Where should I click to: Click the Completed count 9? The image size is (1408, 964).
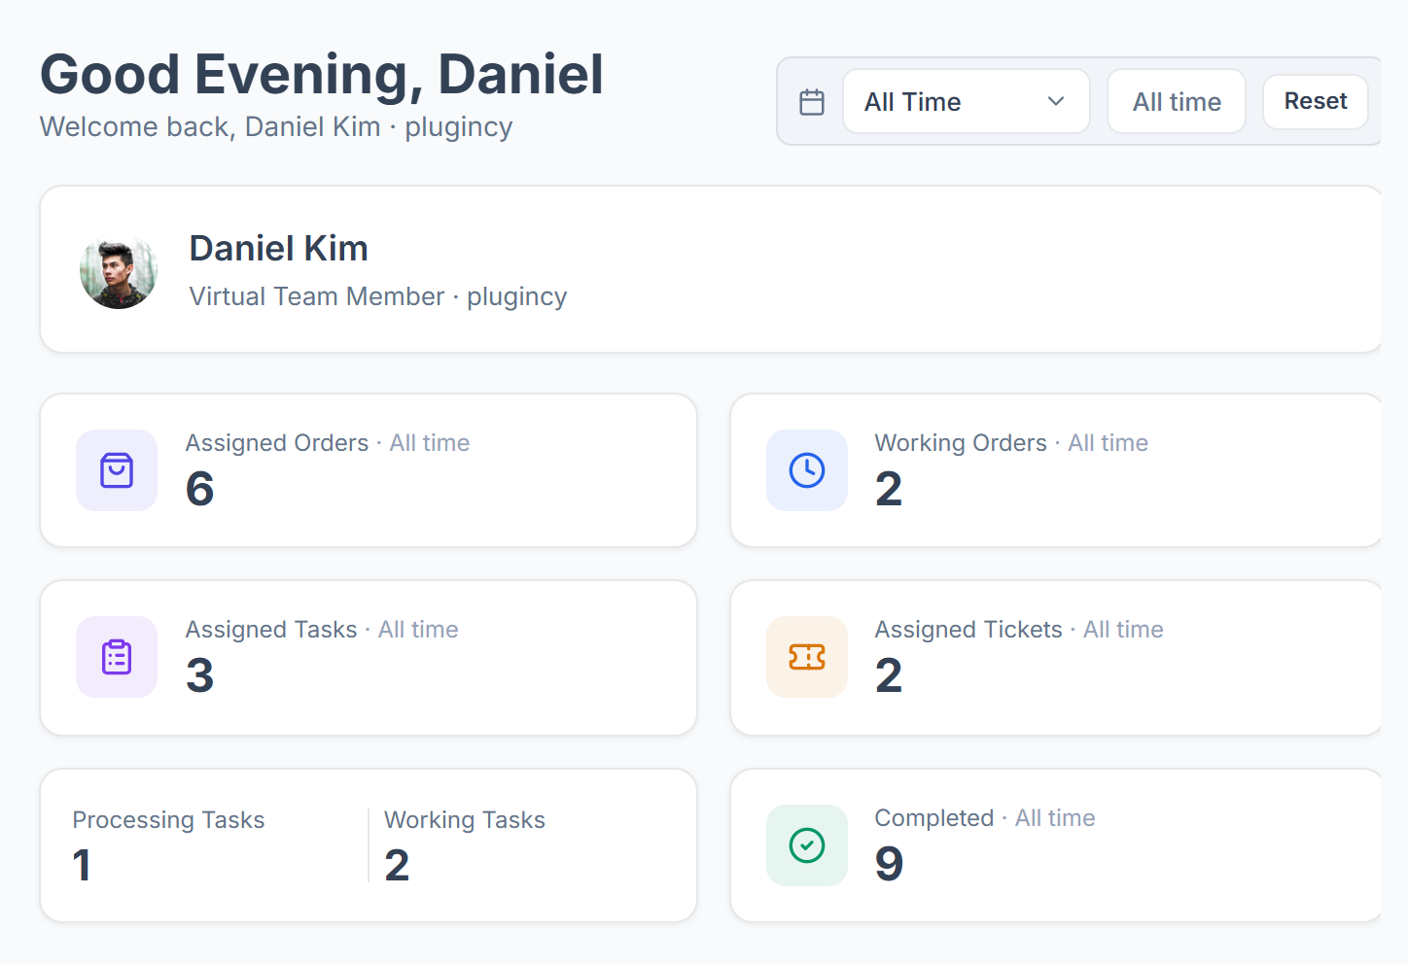[x=890, y=864]
